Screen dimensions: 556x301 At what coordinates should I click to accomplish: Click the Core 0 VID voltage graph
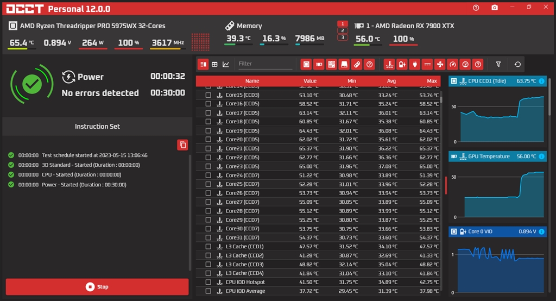click(x=498, y=266)
